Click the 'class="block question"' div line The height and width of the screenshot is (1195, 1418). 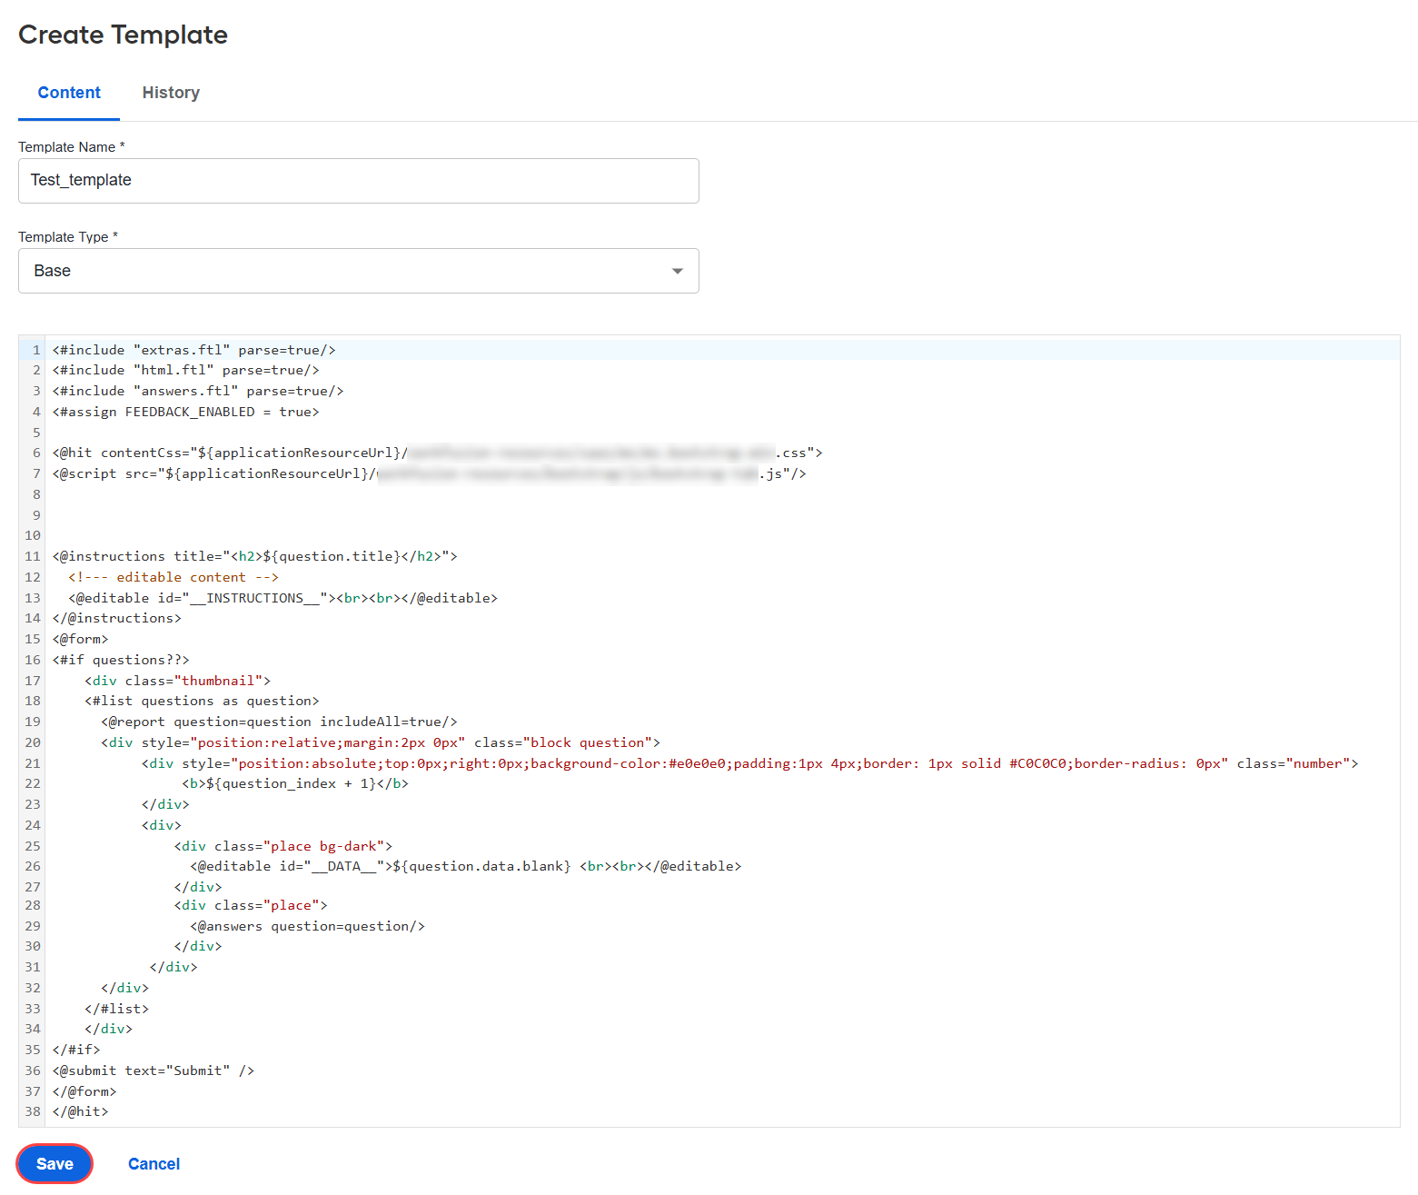pyautogui.click(x=382, y=743)
